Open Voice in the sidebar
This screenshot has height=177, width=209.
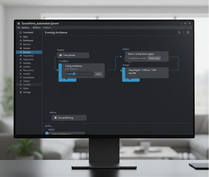pos(26,88)
